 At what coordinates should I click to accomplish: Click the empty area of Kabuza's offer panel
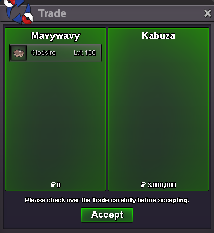coord(158,111)
